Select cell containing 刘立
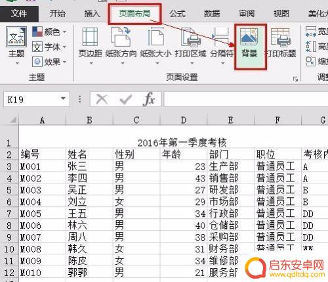This screenshot has height=282, width=328. [89, 202]
